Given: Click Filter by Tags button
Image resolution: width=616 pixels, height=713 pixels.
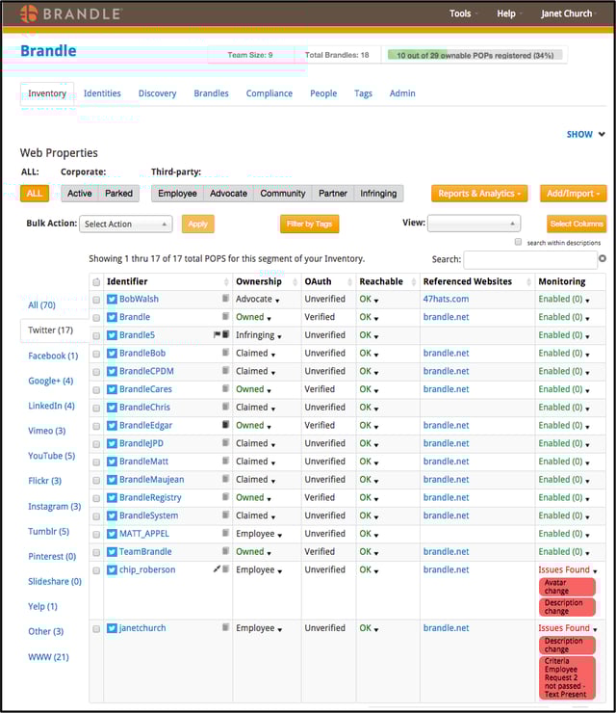Looking at the screenshot, I should pyautogui.click(x=309, y=224).
